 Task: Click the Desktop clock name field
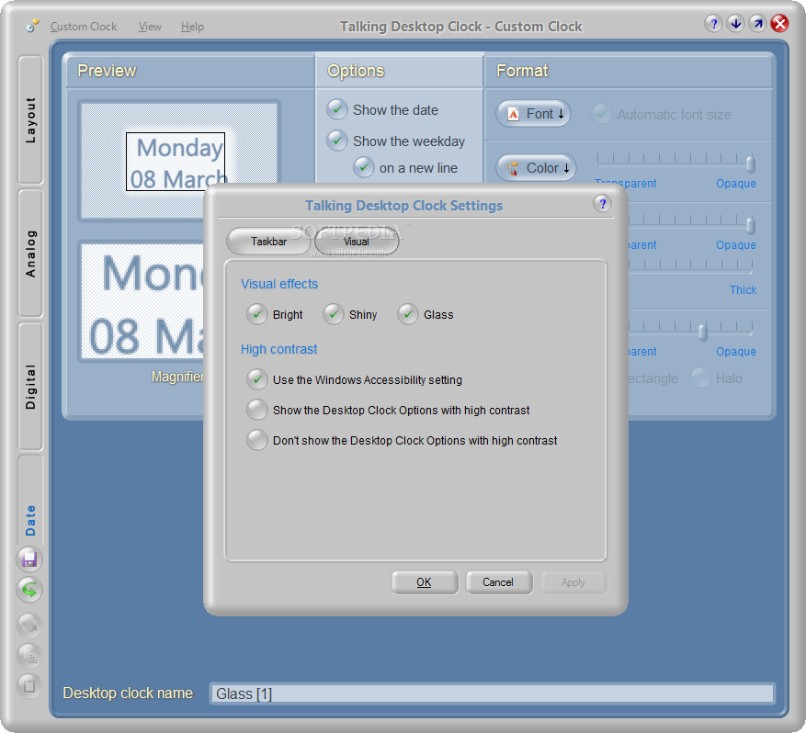click(x=492, y=694)
